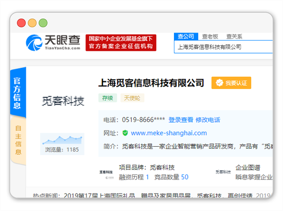Click the 修改电话 link

tap(208, 120)
